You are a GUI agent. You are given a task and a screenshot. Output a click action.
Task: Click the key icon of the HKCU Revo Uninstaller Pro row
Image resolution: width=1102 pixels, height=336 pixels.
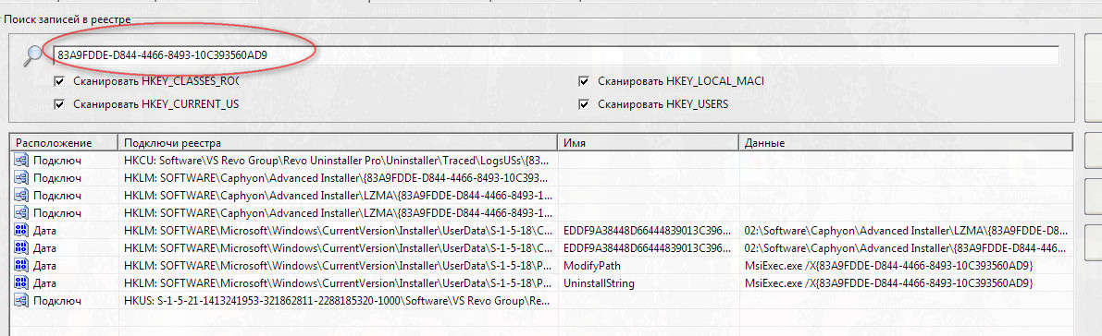point(20,161)
